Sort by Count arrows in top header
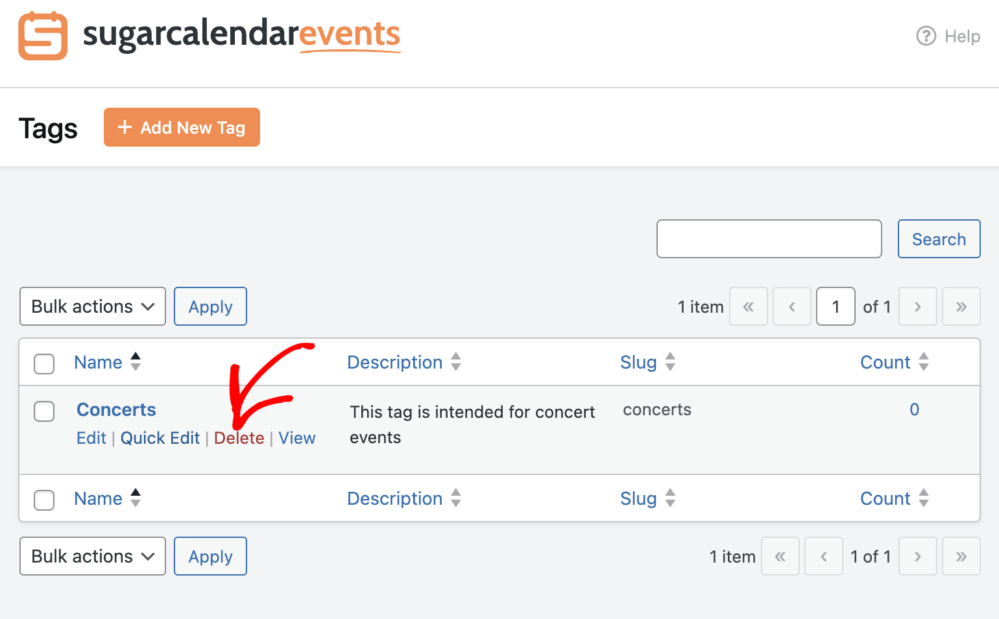This screenshot has height=619, width=999. pyautogui.click(x=924, y=361)
